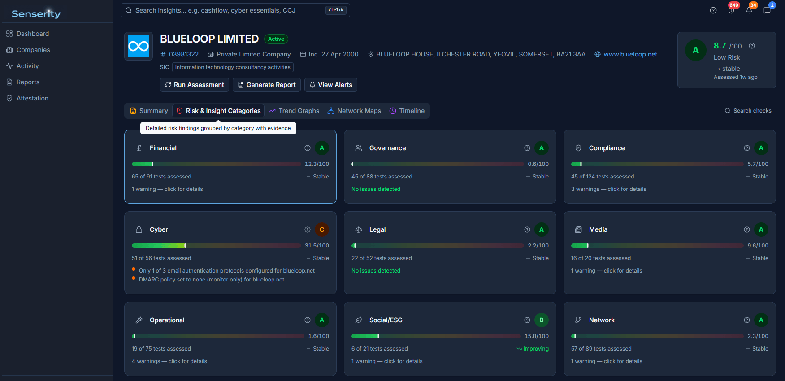Click "1 warning — click for details" on Financial
This screenshot has width=785, height=381.
point(167,189)
